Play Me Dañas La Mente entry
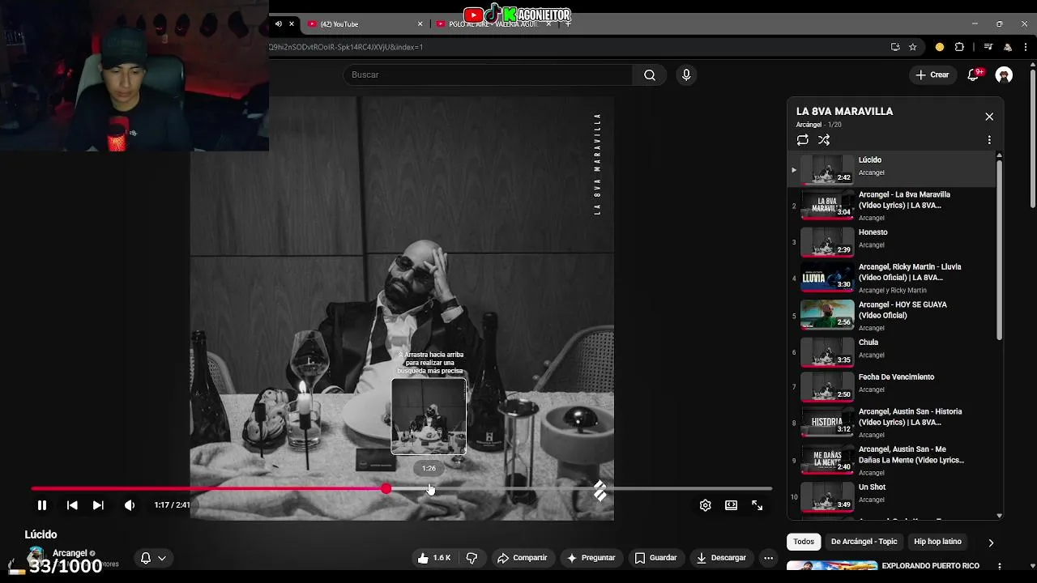Viewport: 1037px width, 583px height. (x=890, y=461)
